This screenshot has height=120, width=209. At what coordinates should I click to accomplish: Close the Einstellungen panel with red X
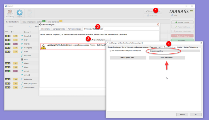pyautogui.click(x=158, y=24)
